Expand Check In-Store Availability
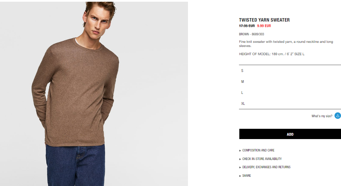The width and height of the screenshot is (341, 186). 262,159
